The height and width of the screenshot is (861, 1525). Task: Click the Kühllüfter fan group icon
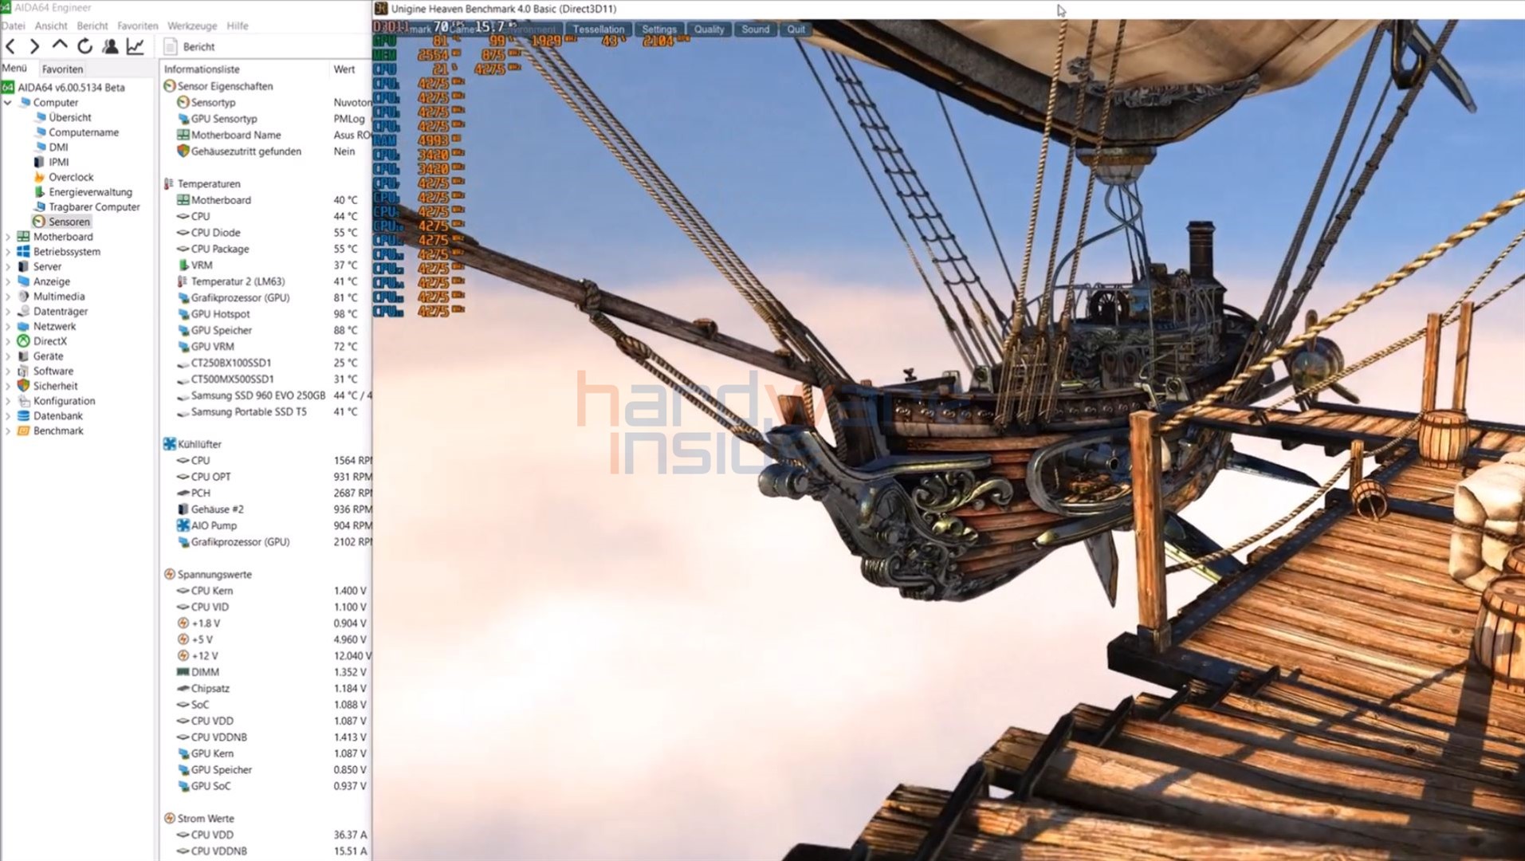169,444
